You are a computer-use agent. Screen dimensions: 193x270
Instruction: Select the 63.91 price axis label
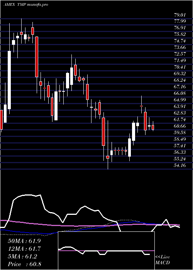tap(180, 106)
